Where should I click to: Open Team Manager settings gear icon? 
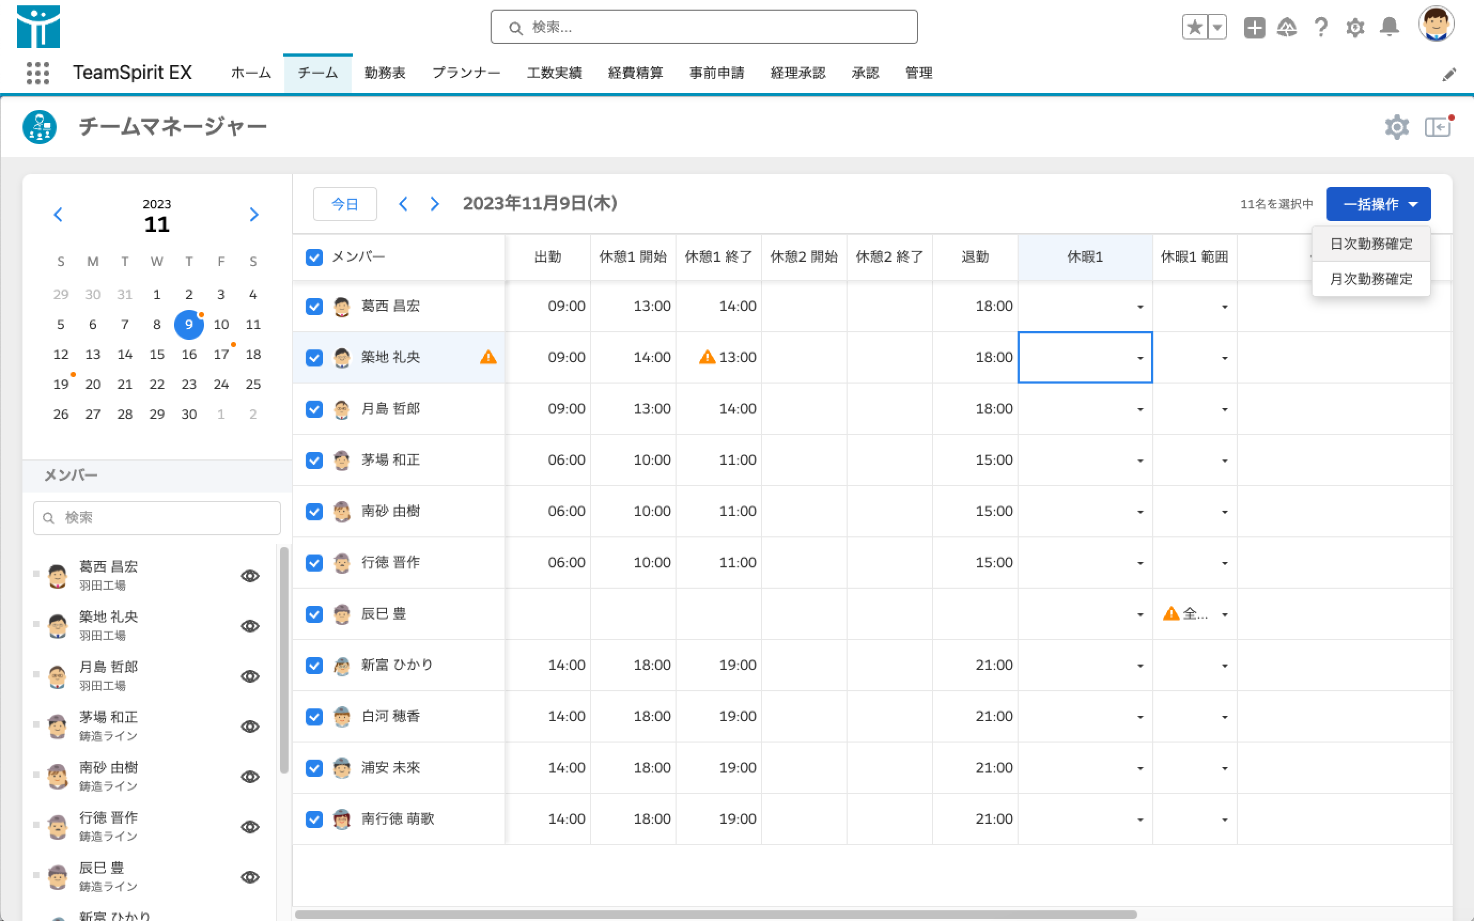coord(1396,127)
